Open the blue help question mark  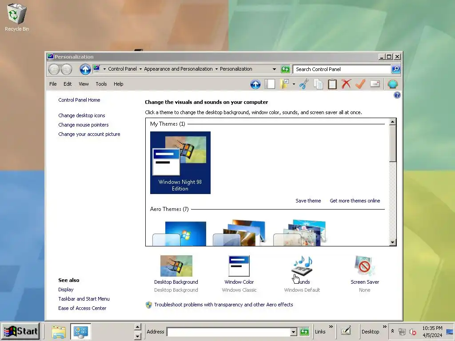397,95
